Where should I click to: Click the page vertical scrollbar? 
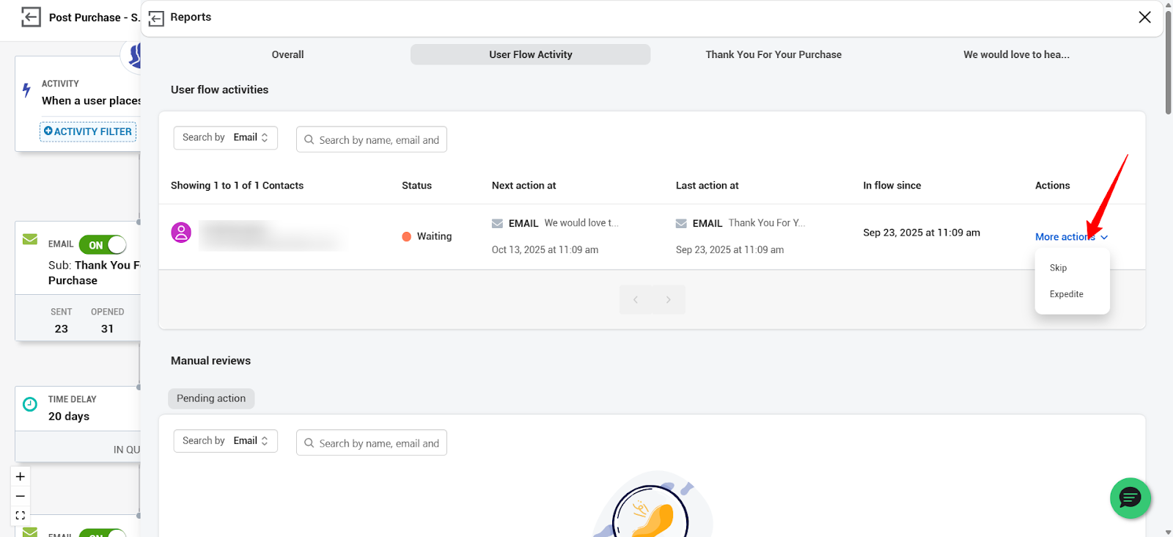(x=1168, y=62)
